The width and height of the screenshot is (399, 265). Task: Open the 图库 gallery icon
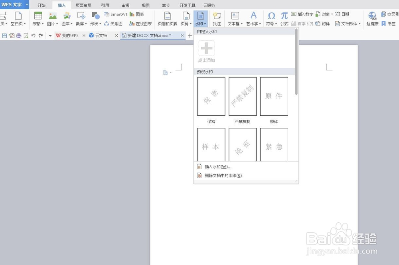pos(67,16)
